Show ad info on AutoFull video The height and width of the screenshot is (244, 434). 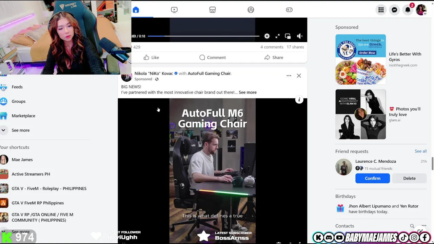pyautogui.click(x=299, y=100)
